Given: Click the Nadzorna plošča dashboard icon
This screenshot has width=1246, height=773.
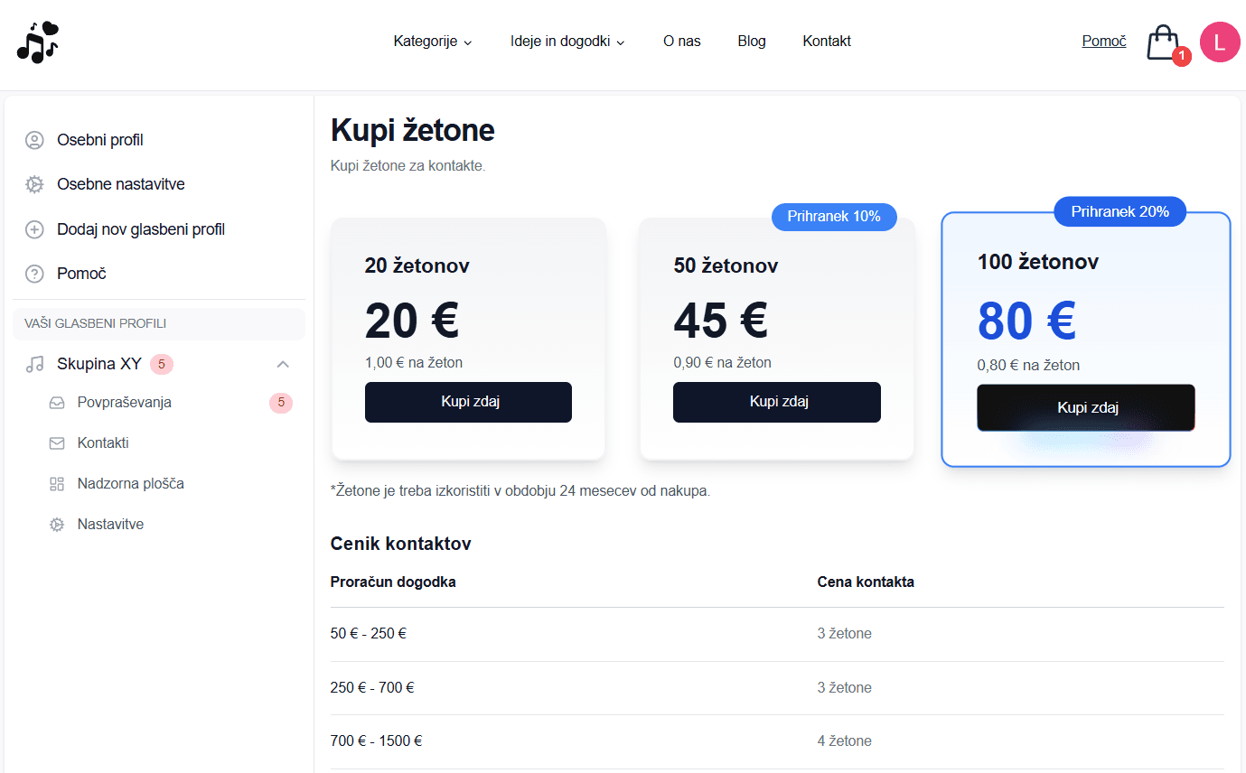Looking at the screenshot, I should 57,484.
